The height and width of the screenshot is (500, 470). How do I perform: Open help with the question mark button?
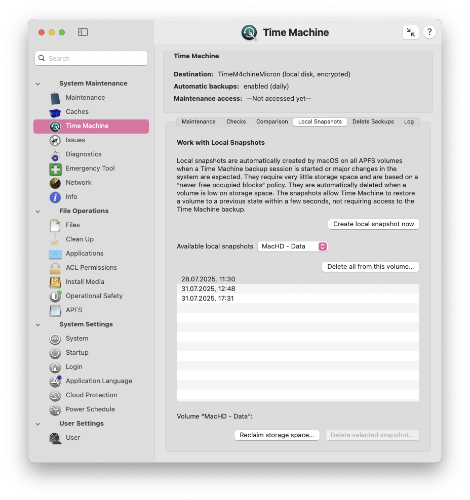click(x=429, y=32)
